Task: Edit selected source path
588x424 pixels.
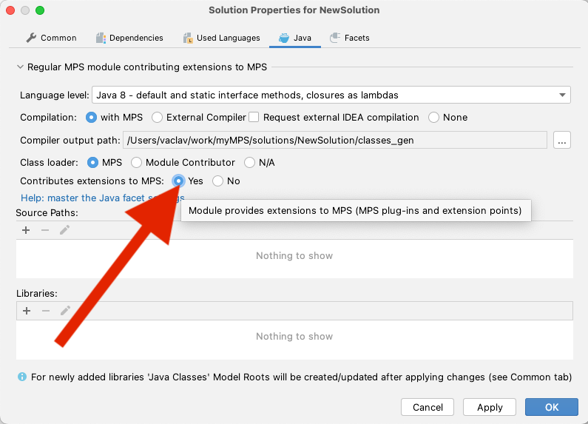Action: [64, 230]
